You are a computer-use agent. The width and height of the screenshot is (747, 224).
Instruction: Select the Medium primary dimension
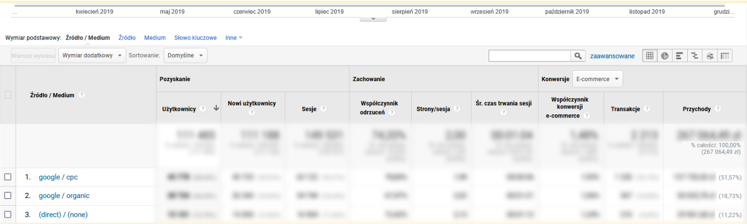(x=155, y=38)
